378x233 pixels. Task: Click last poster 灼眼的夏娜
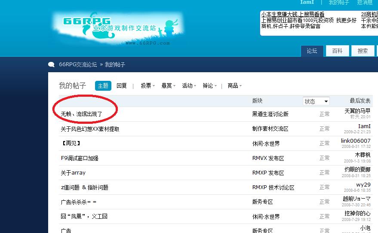357,169
